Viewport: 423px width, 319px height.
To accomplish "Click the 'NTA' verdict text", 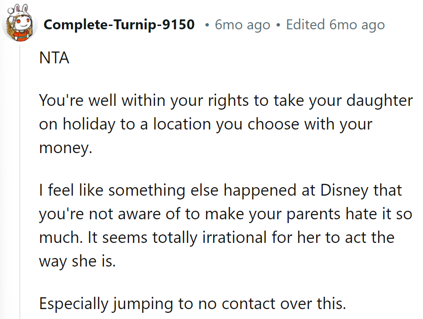I will tap(54, 58).
